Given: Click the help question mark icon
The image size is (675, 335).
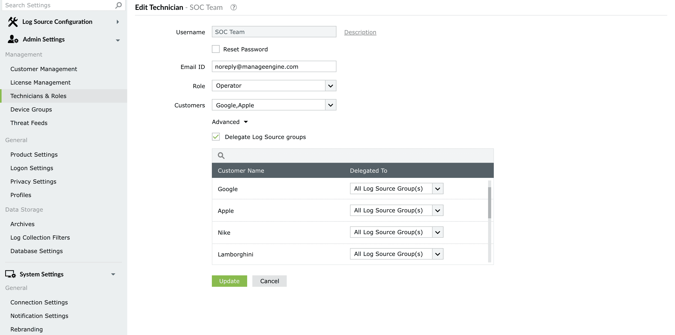Looking at the screenshot, I should tap(233, 7).
